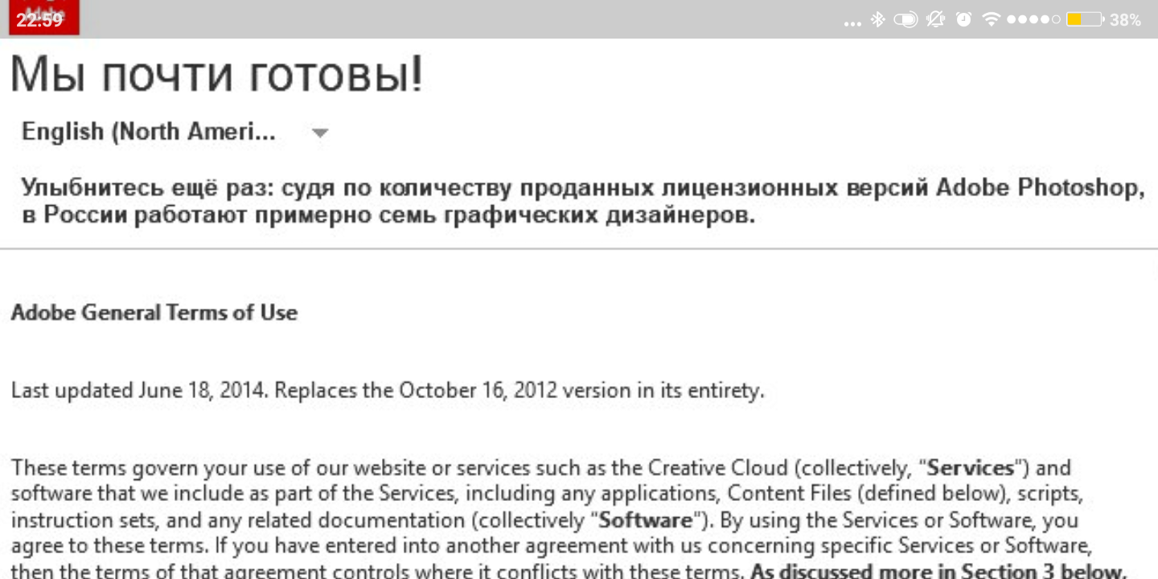The height and width of the screenshot is (579, 1158).
Task: Tap the three dots status bar icon
Action: coord(852,24)
